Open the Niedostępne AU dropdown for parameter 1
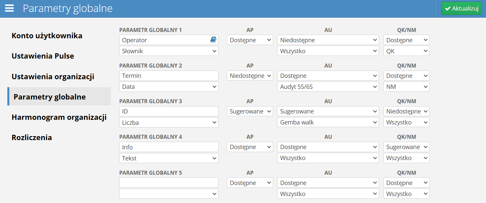This screenshot has height=203, width=486. [x=328, y=40]
